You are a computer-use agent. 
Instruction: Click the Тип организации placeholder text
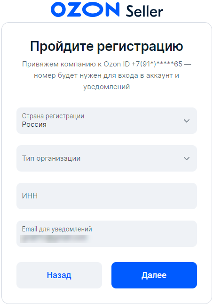pyautogui.click(x=51, y=158)
